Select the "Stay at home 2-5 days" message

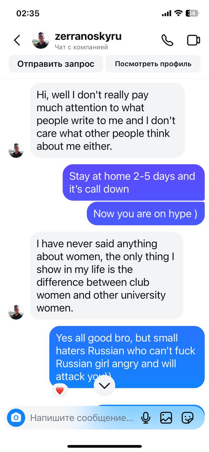(x=134, y=183)
